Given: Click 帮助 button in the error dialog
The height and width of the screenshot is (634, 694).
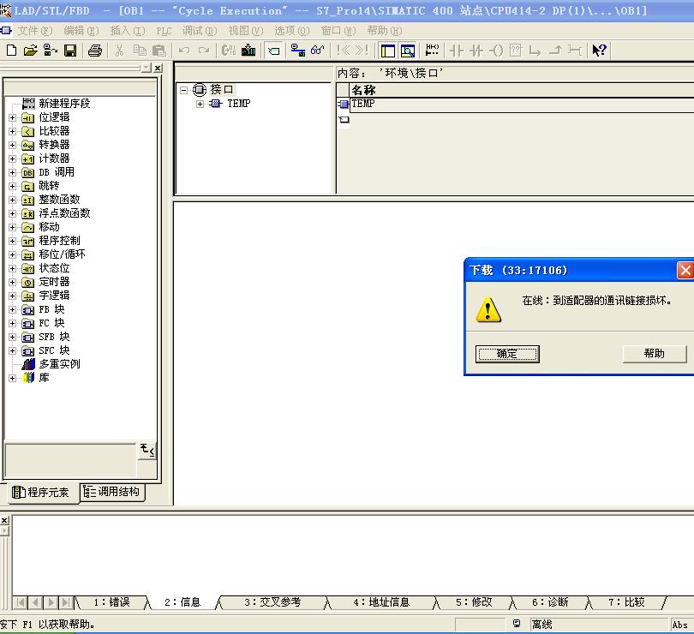Looking at the screenshot, I should pyautogui.click(x=655, y=354).
